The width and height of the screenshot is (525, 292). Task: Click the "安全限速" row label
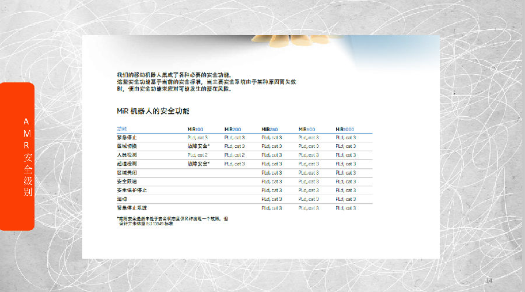point(127,182)
